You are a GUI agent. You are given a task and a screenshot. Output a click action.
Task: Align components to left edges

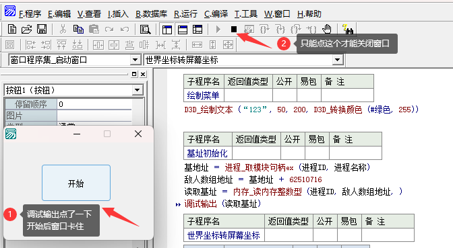(30, 45)
